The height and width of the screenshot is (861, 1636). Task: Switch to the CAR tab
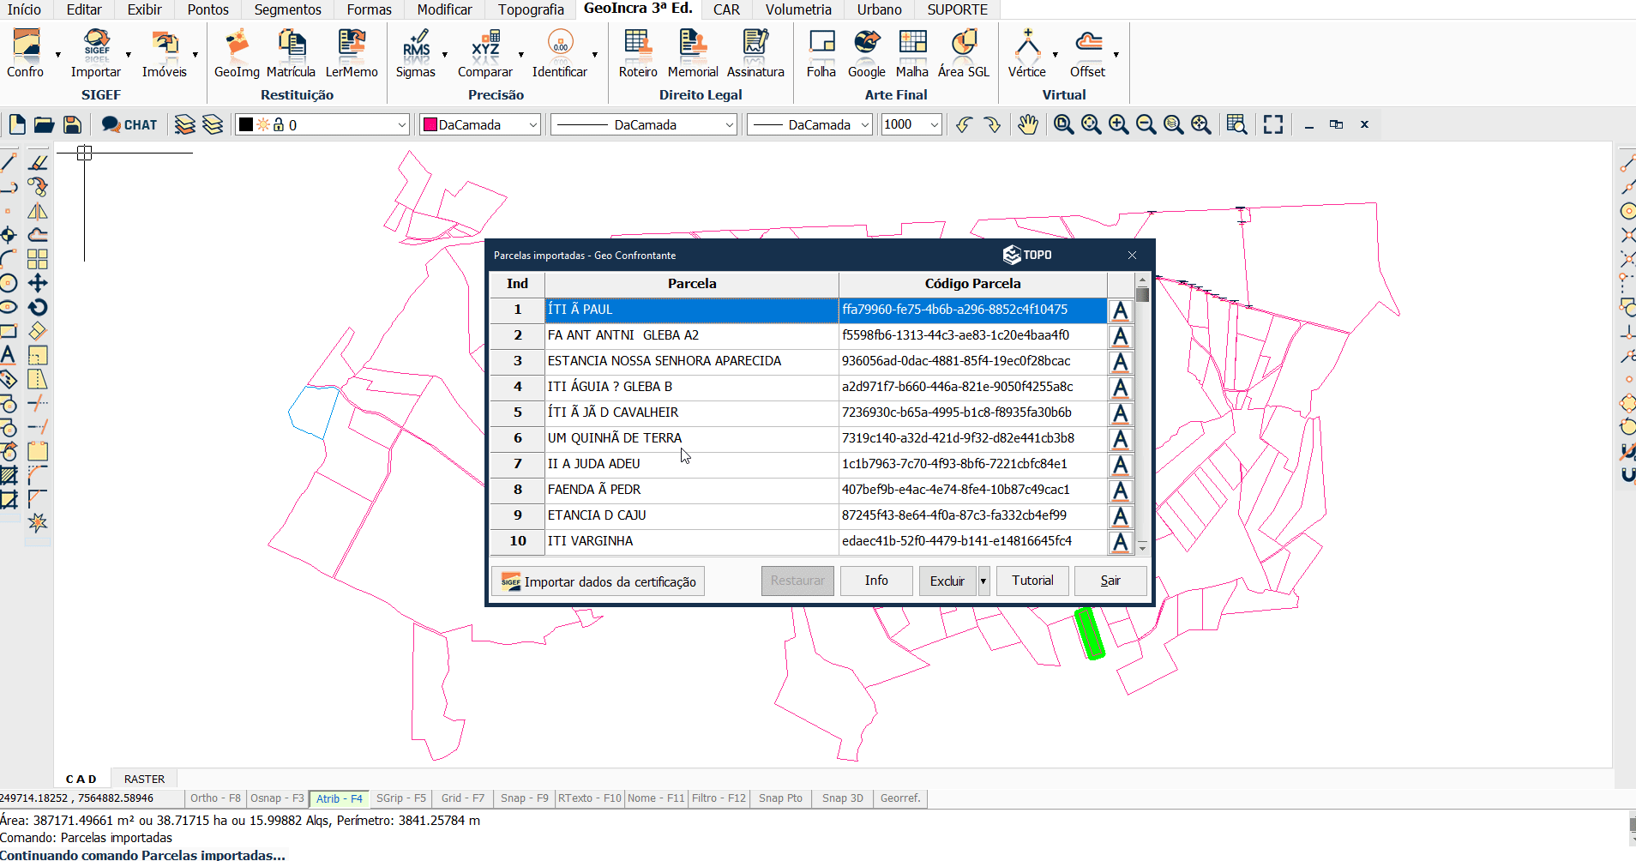[726, 9]
